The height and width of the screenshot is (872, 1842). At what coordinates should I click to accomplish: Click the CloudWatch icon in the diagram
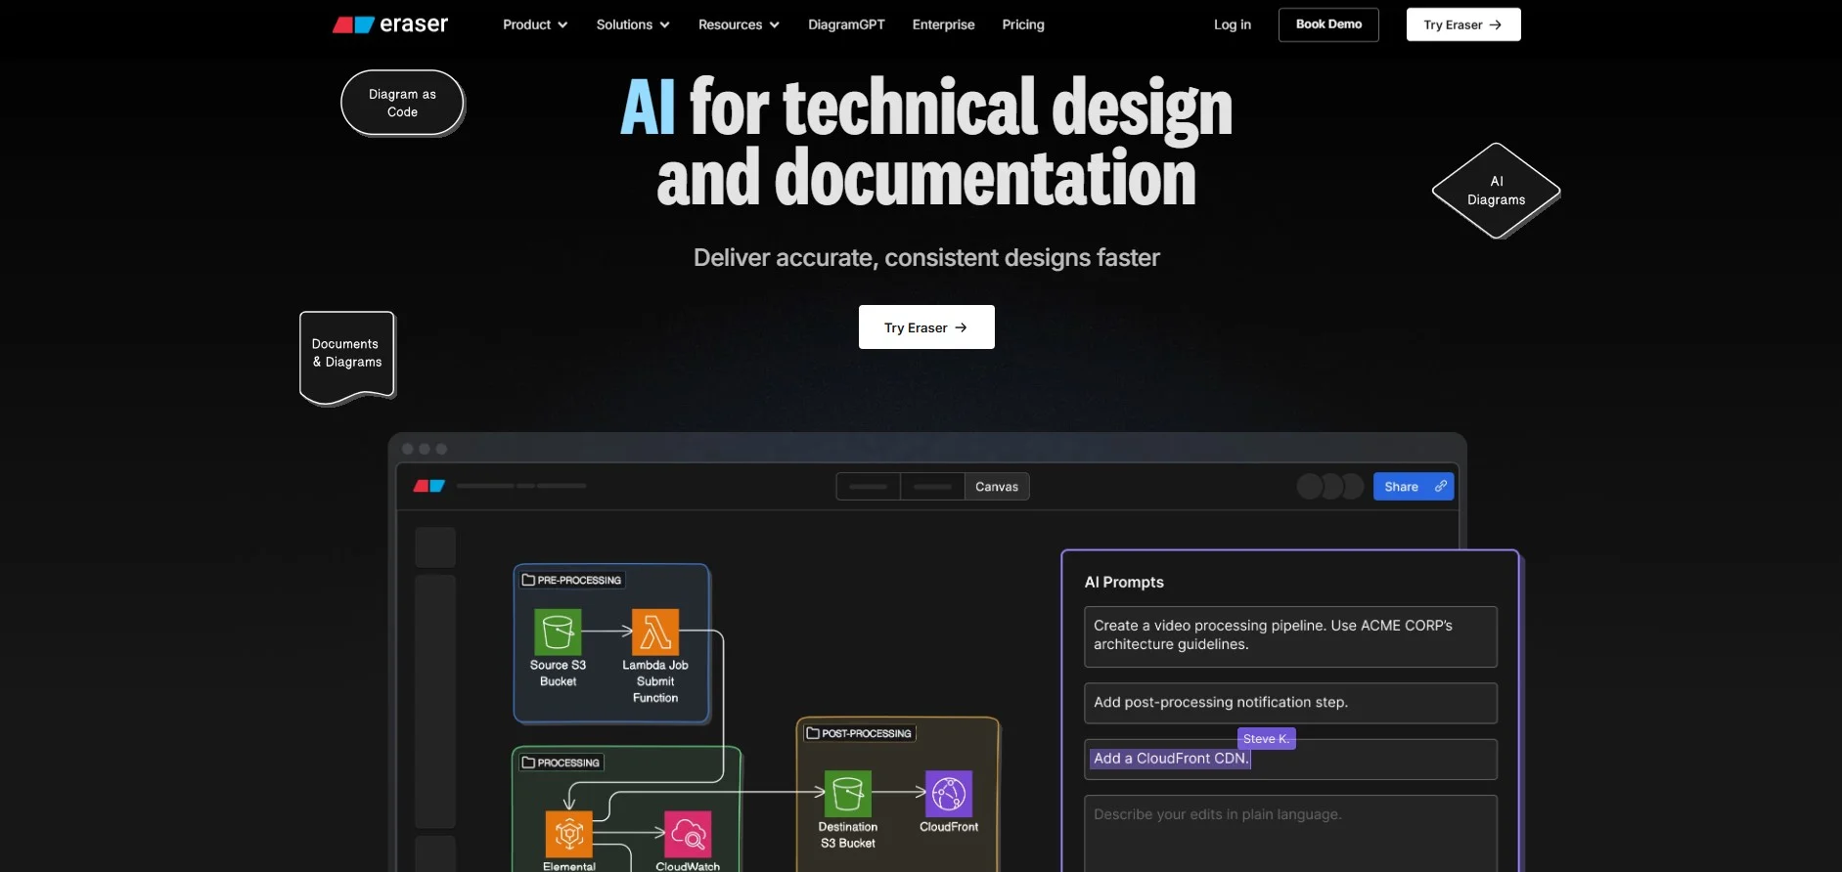pos(688,834)
